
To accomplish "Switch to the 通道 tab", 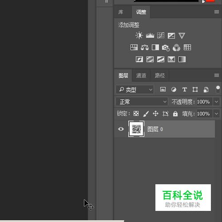I will click(x=141, y=75).
